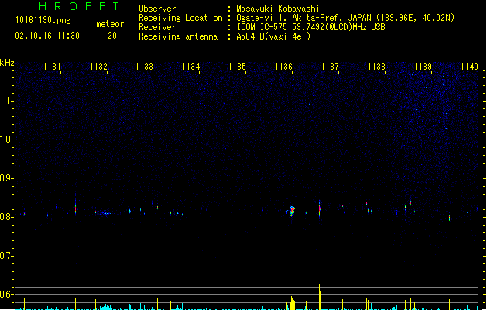Click the HROFFT title text
Image resolution: width=487 pixels, height=310 pixels.
(x=79, y=6)
